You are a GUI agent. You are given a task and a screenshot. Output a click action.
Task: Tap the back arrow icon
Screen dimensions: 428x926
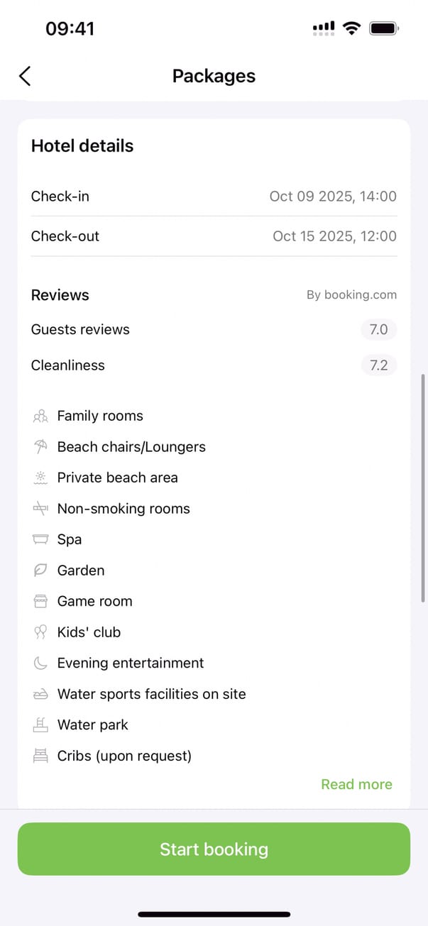point(25,76)
